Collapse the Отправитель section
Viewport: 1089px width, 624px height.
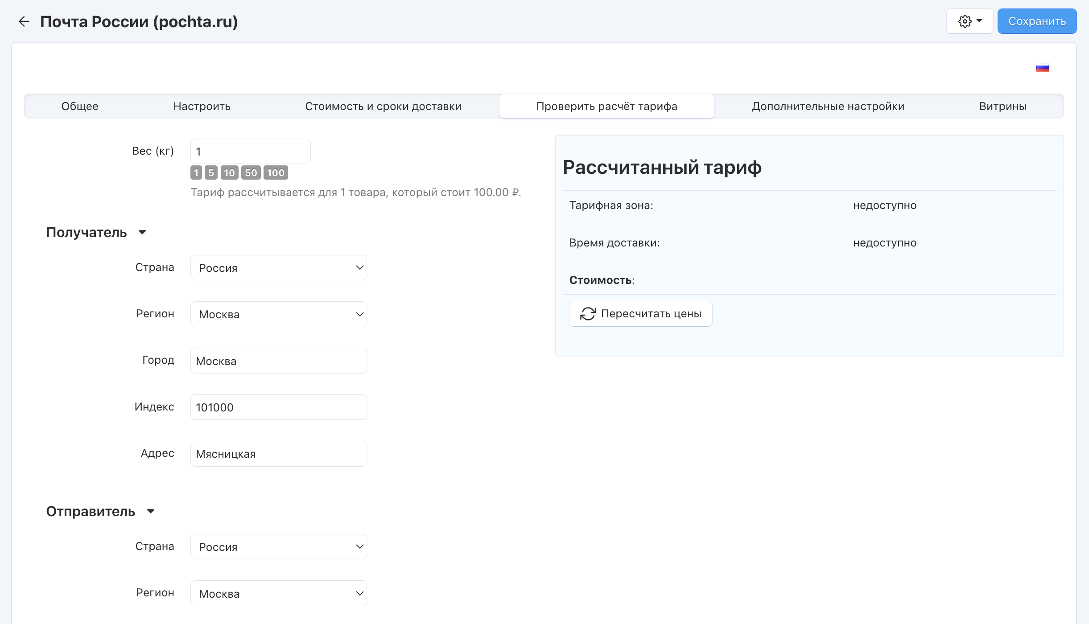(151, 511)
